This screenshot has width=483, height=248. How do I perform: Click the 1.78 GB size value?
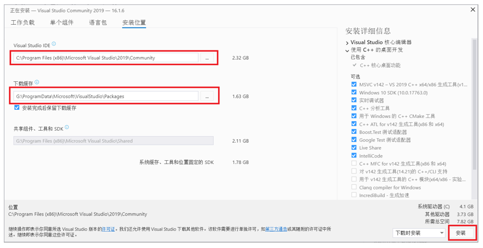point(241,162)
